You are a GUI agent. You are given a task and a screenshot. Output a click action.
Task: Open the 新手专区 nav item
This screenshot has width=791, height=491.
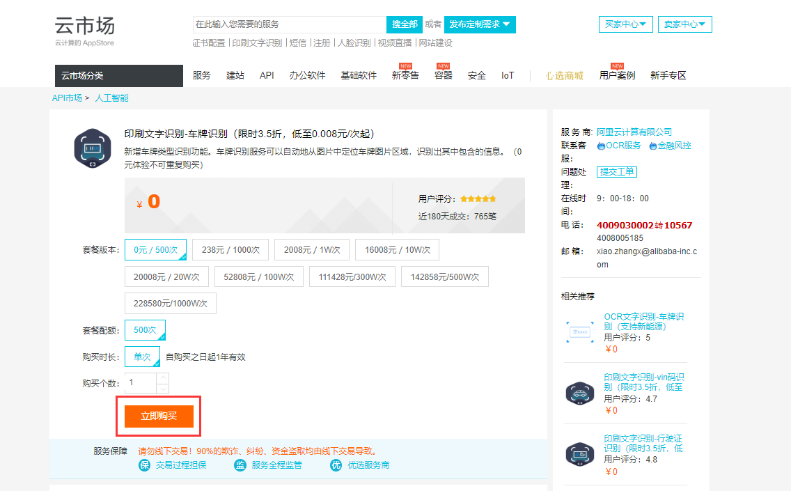pos(668,76)
